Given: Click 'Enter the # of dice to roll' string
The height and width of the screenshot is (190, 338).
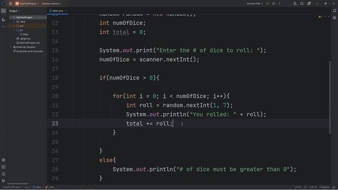Looking at the screenshot, I should (x=208, y=51).
